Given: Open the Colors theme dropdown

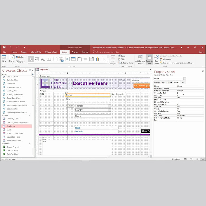Looking at the screenshot, I should pyautogui.click(x=21, y=57).
